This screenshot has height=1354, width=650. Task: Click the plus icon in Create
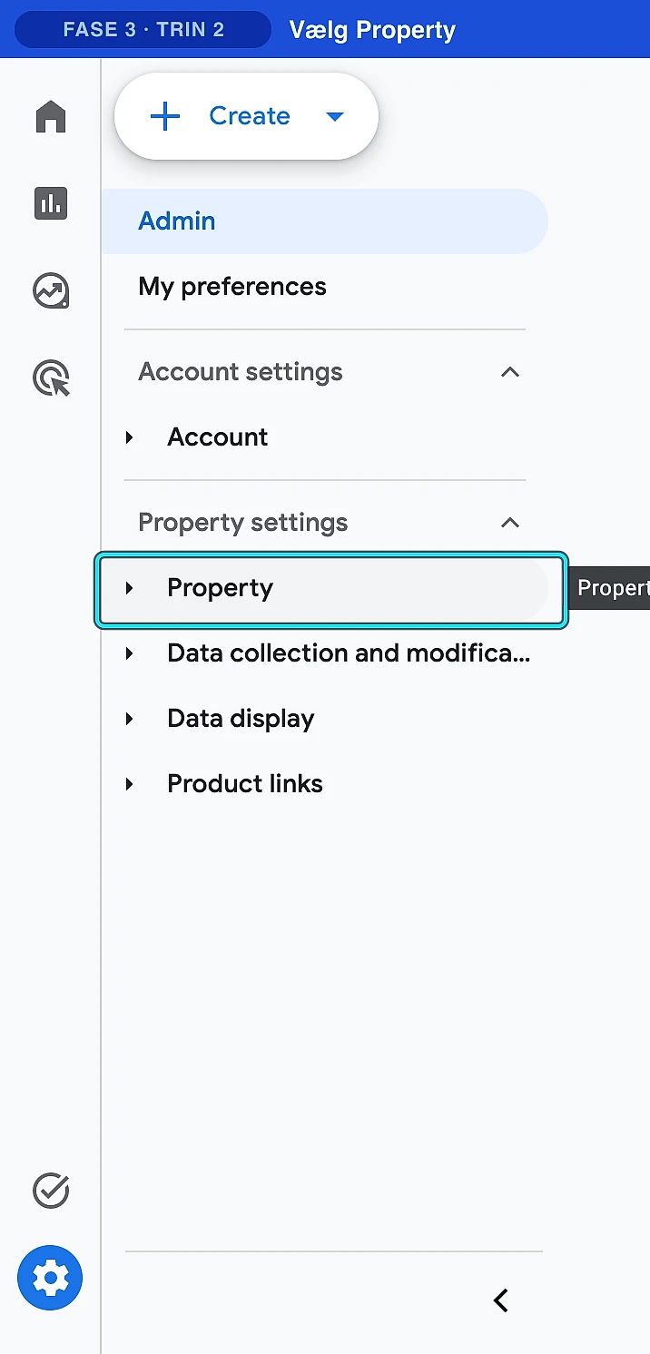(165, 116)
